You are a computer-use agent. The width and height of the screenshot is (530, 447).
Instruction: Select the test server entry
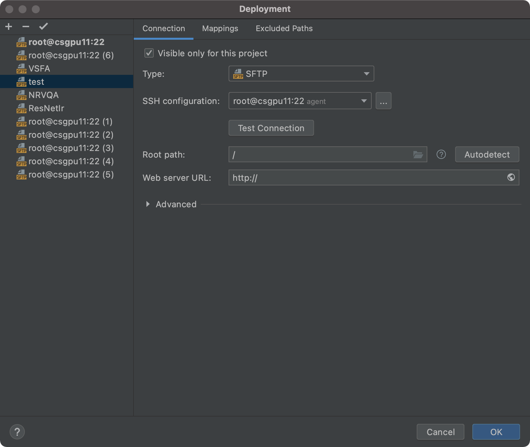pyautogui.click(x=67, y=82)
